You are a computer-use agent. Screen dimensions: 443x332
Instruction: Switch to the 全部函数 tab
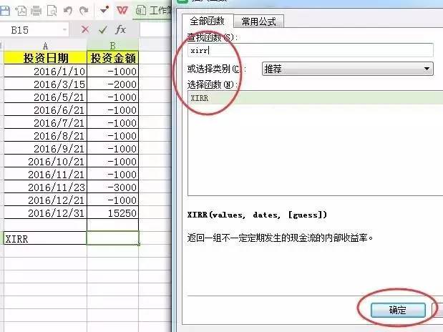coord(208,21)
